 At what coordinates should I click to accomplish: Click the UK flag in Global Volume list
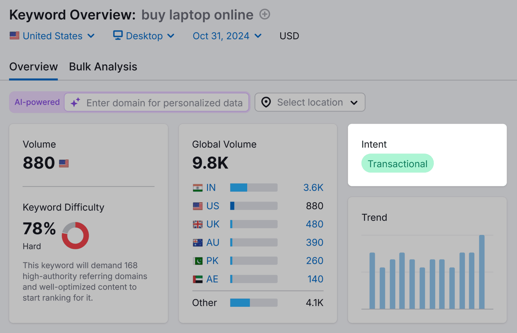pyautogui.click(x=198, y=224)
